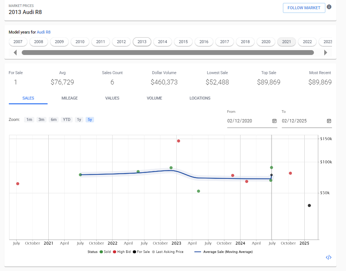Viewport: 346px width, 271px height.
Task: Switch to the Mileage tab
Action: click(70, 98)
